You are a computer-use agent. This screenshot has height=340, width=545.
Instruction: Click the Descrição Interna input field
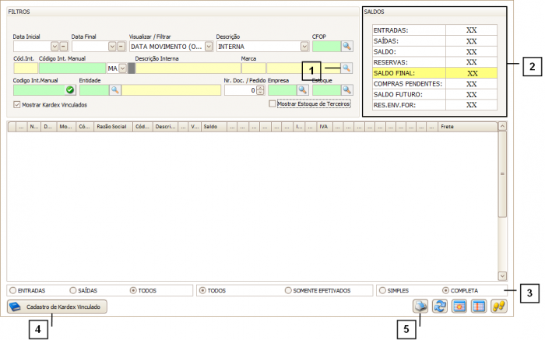click(188, 68)
